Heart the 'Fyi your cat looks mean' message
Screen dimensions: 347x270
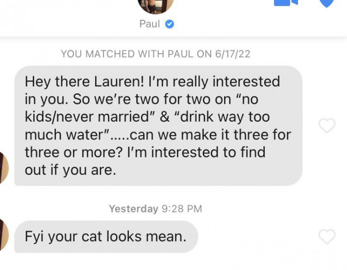[327, 236]
